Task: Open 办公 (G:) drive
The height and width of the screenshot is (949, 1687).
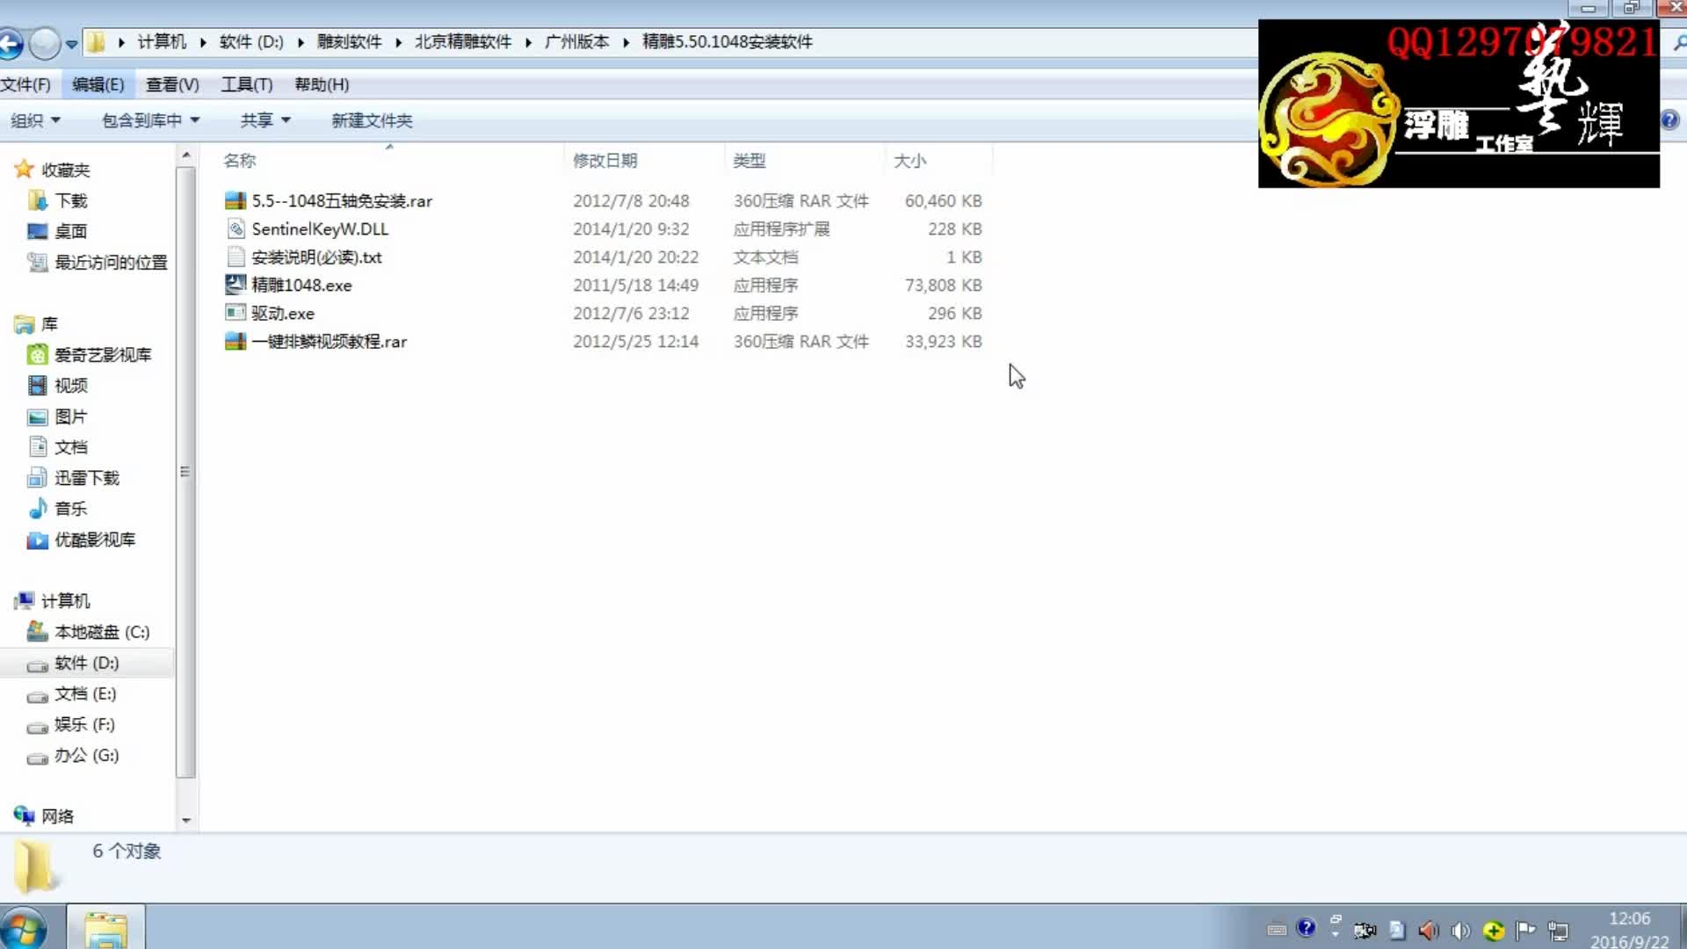Action: point(74,755)
